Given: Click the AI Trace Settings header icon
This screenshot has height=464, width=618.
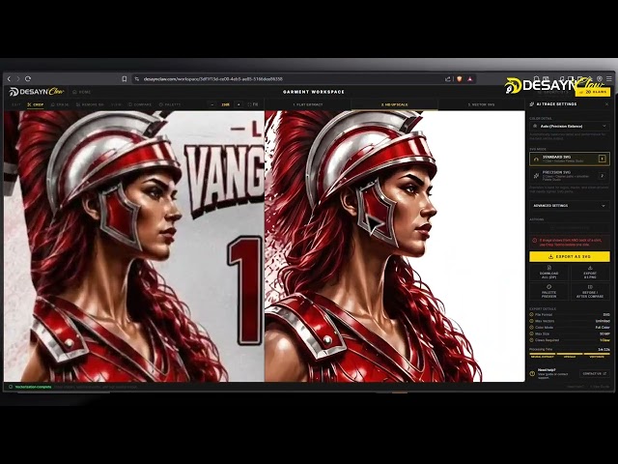Looking at the screenshot, I should coord(532,104).
